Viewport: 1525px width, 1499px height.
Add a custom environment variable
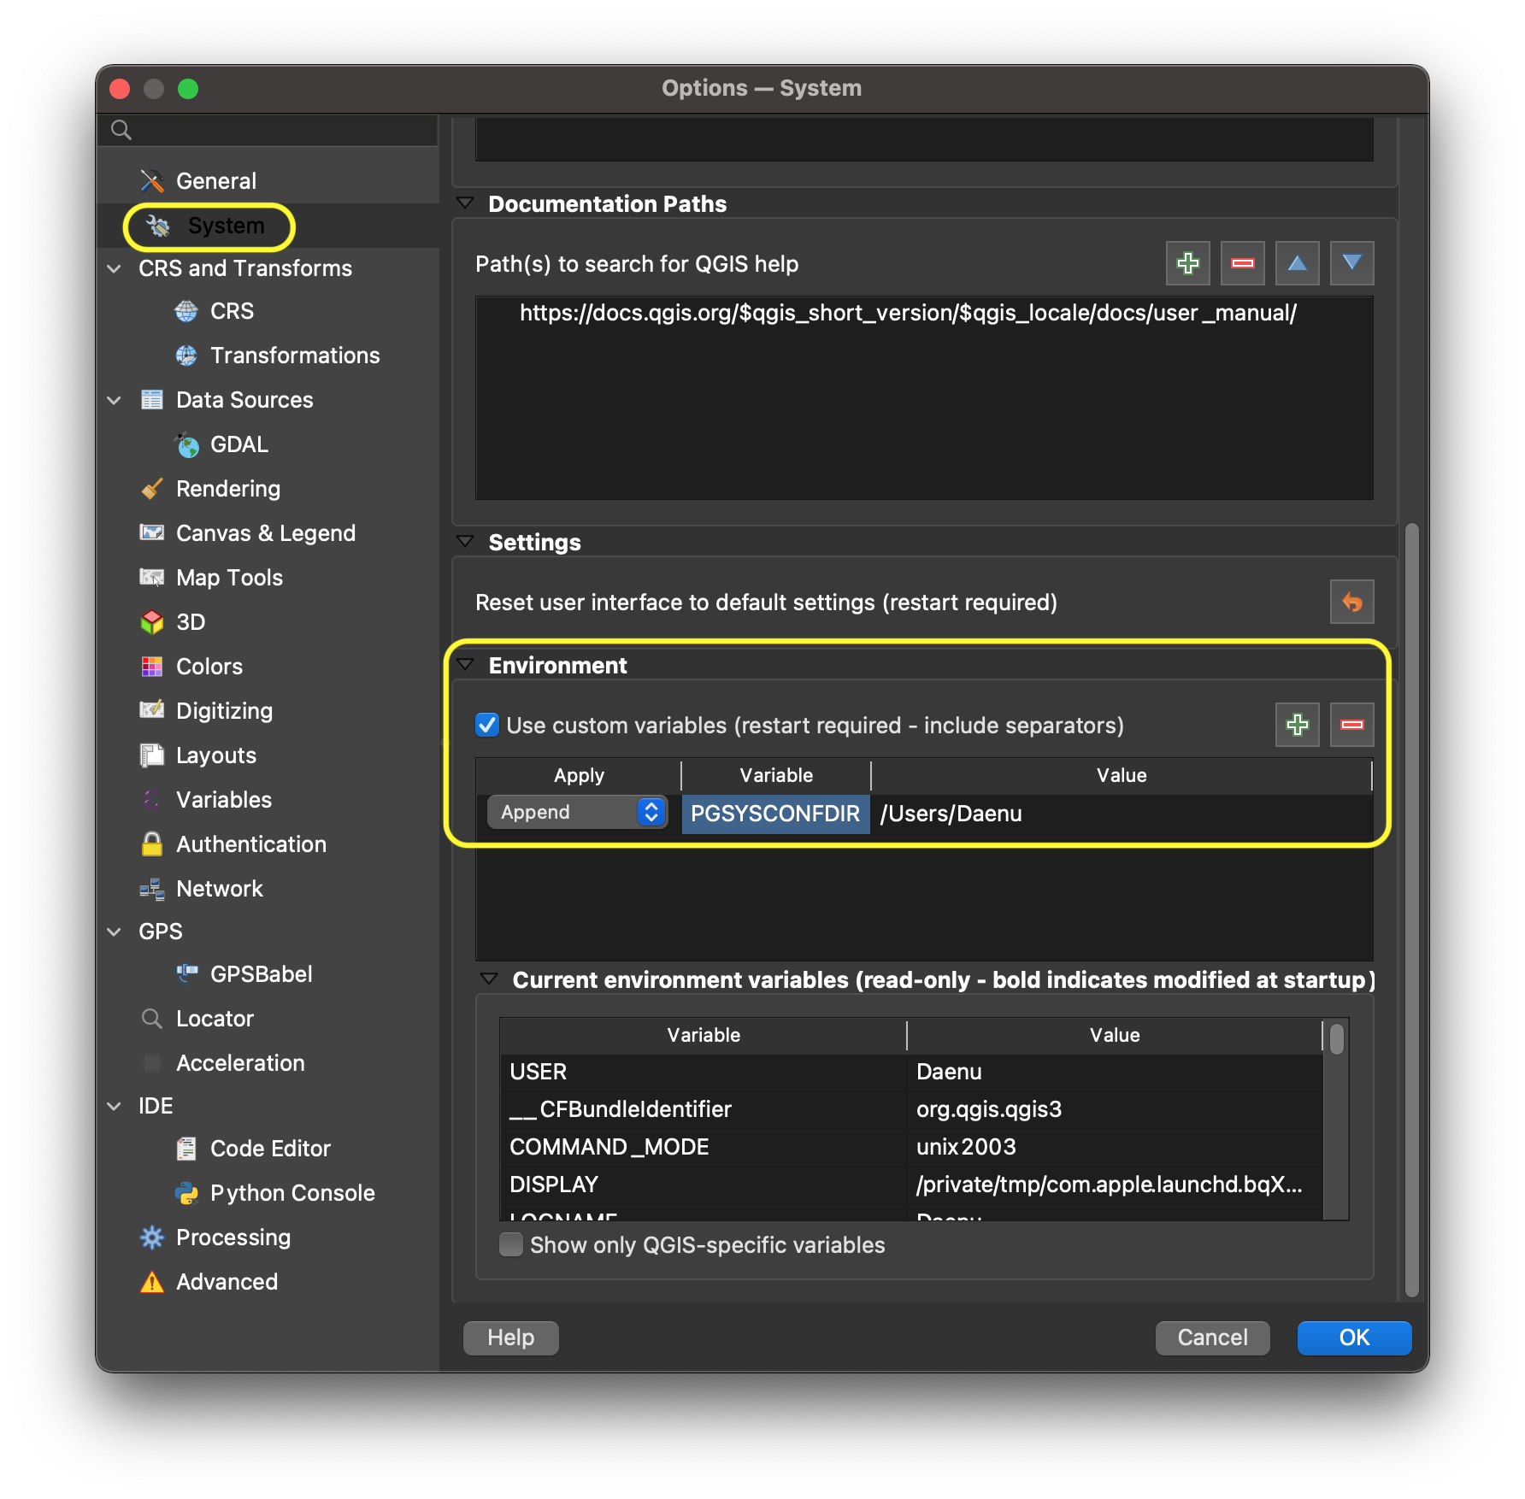click(1298, 725)
